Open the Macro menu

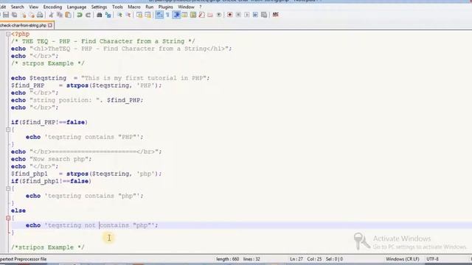pos(134,7)
